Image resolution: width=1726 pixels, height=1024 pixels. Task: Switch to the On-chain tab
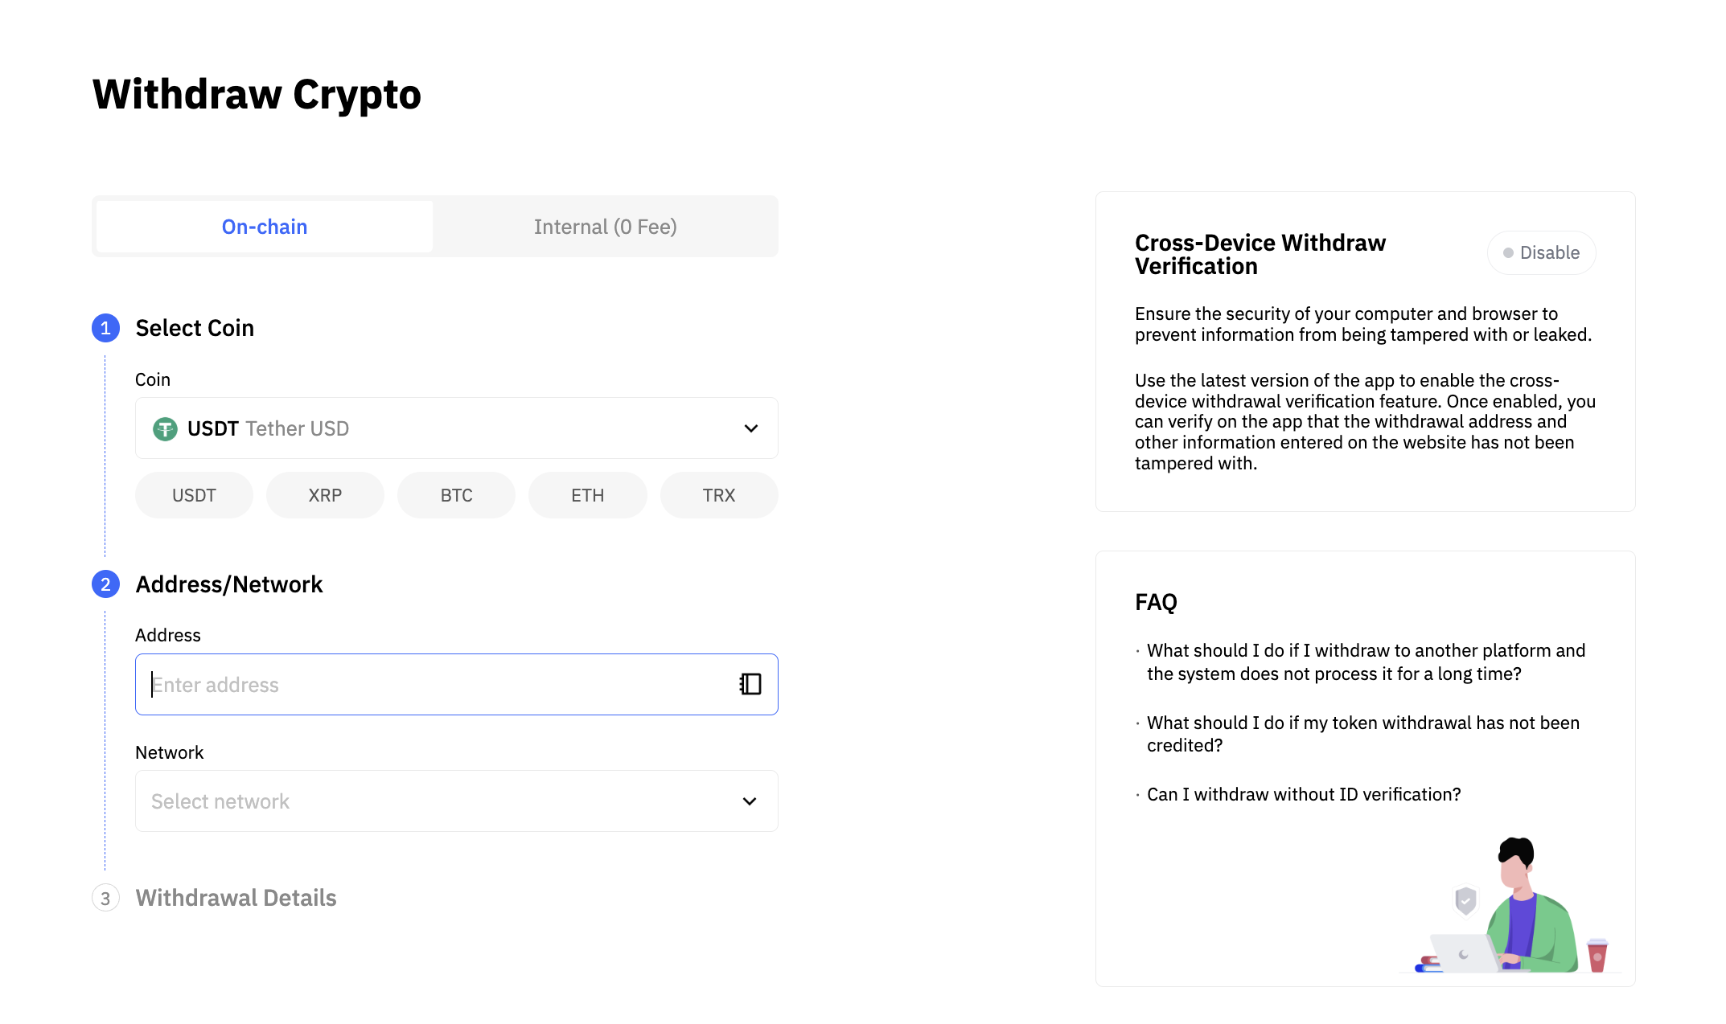click(x=265, y=227)
